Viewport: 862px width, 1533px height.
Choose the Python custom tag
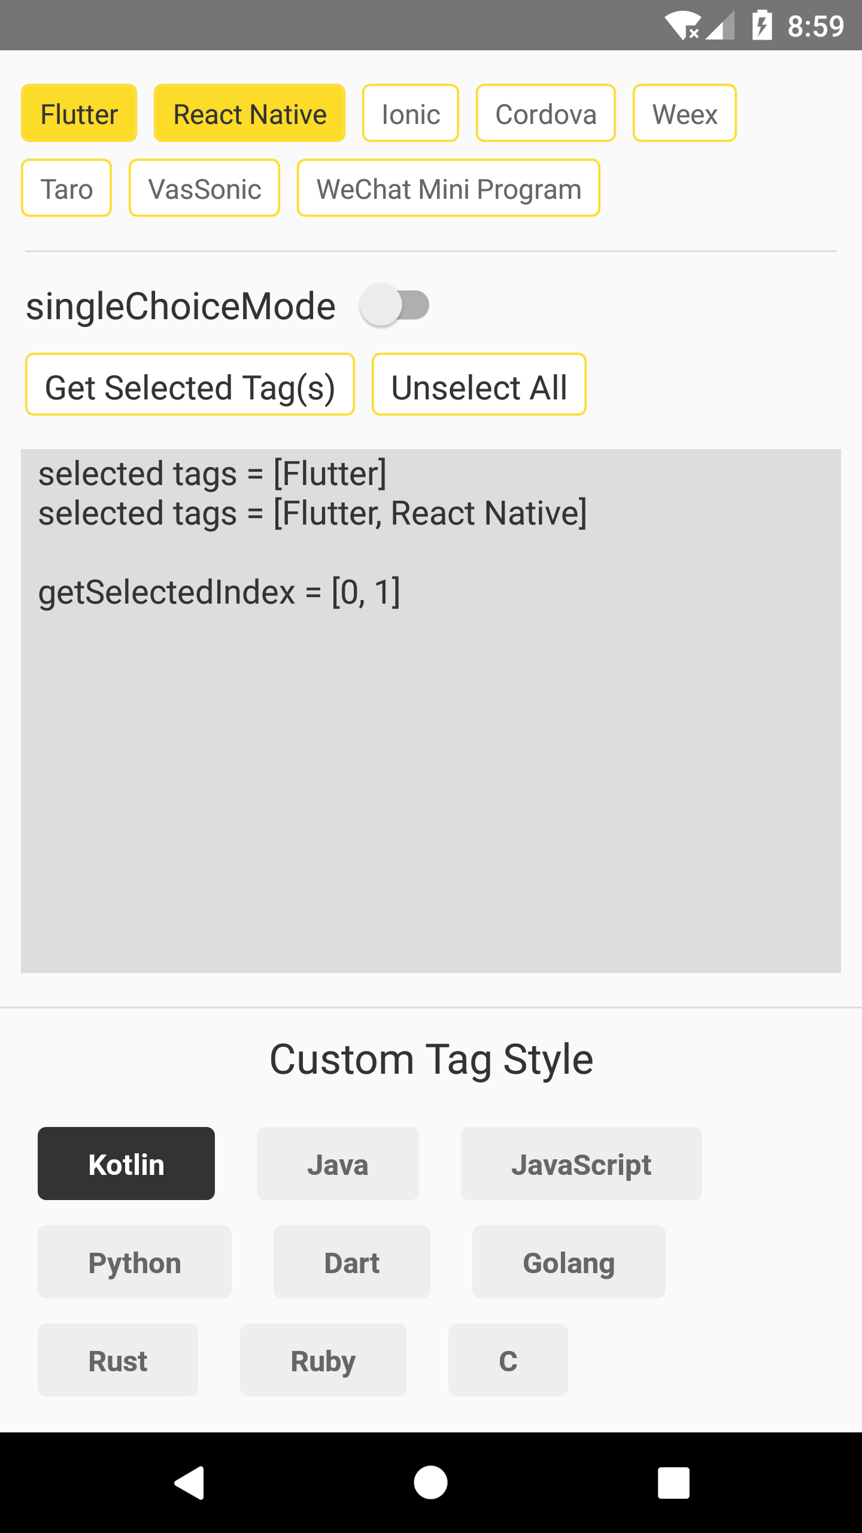[x=135, y=1262]
